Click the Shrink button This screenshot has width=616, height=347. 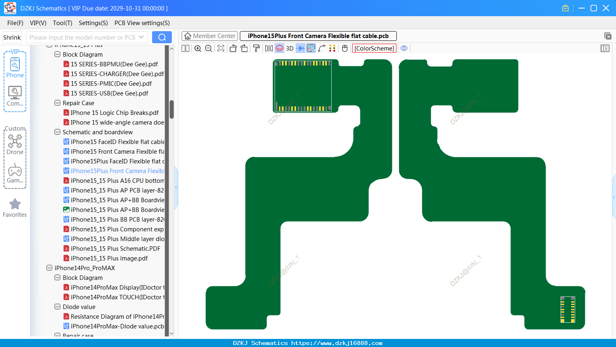(12, 37)
